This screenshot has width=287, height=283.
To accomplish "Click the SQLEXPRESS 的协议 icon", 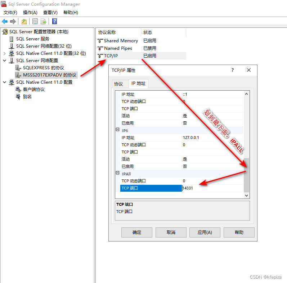I will point(18,68).
